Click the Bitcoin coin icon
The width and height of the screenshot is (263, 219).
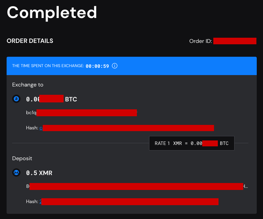(16, 99)
